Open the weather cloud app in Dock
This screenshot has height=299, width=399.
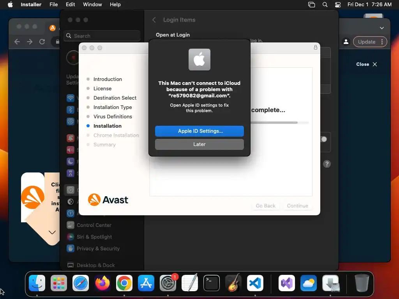[309, 283]
